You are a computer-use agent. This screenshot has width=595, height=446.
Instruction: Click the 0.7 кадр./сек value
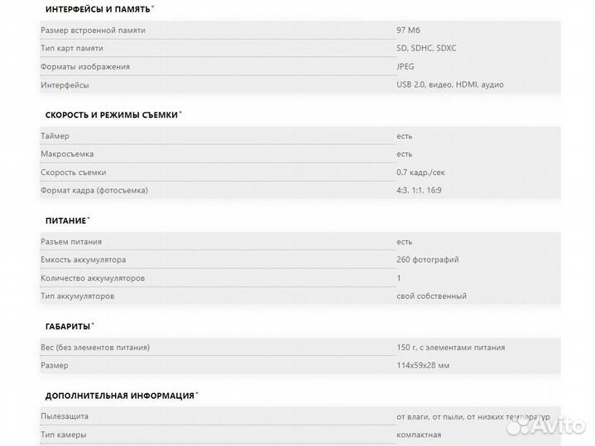426,173
